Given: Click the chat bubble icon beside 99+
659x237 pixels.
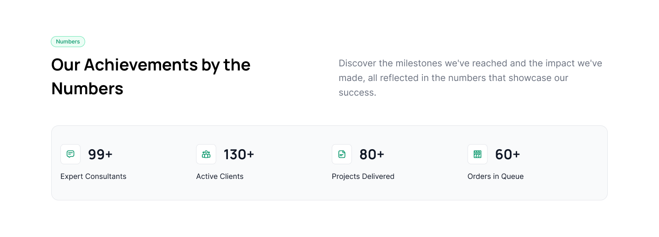Looking at the screenshot, I should 70,154.
